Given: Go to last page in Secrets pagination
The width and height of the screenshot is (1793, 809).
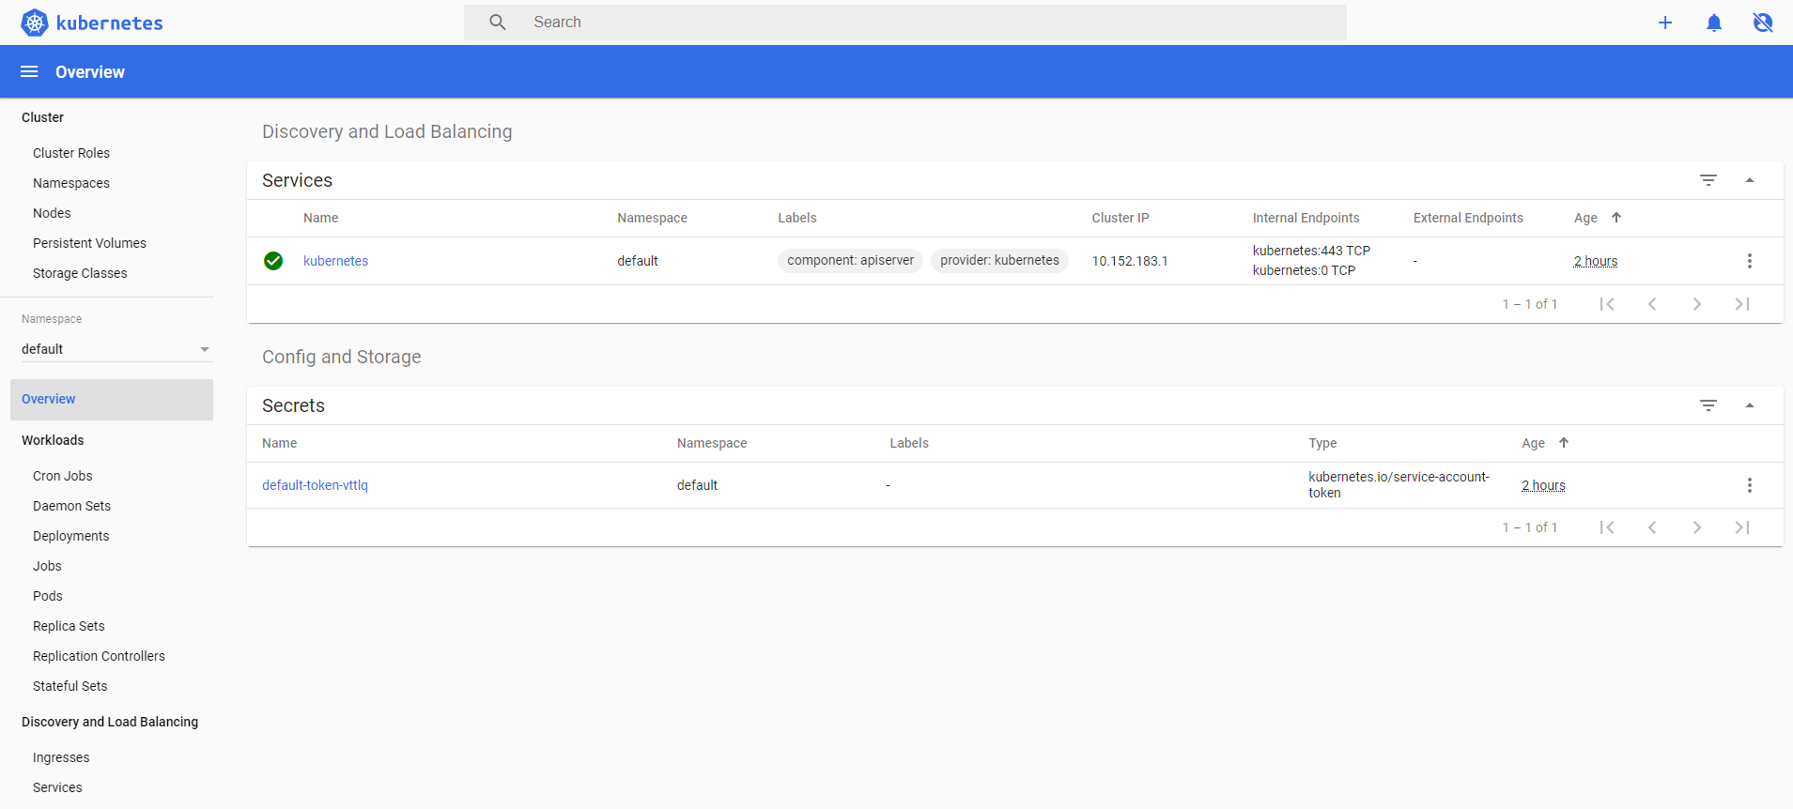Looking at the screenshot, I should (x=1742, y=527).
